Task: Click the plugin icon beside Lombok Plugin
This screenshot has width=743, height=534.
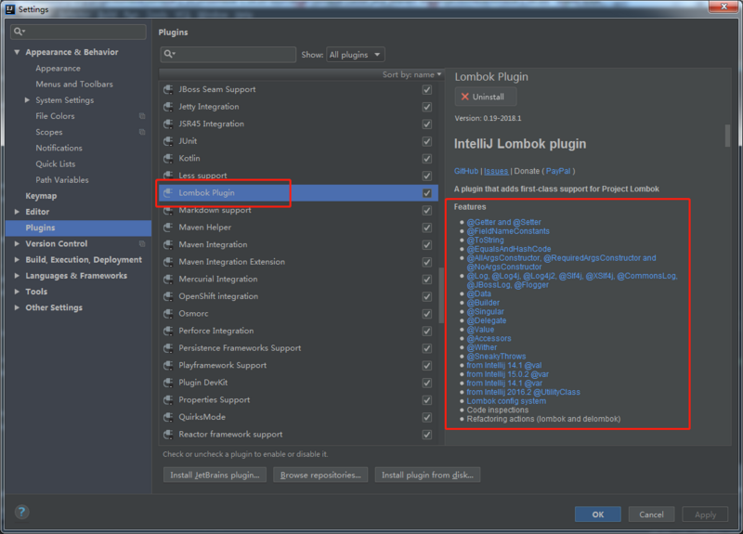Action: click(168, 193)
